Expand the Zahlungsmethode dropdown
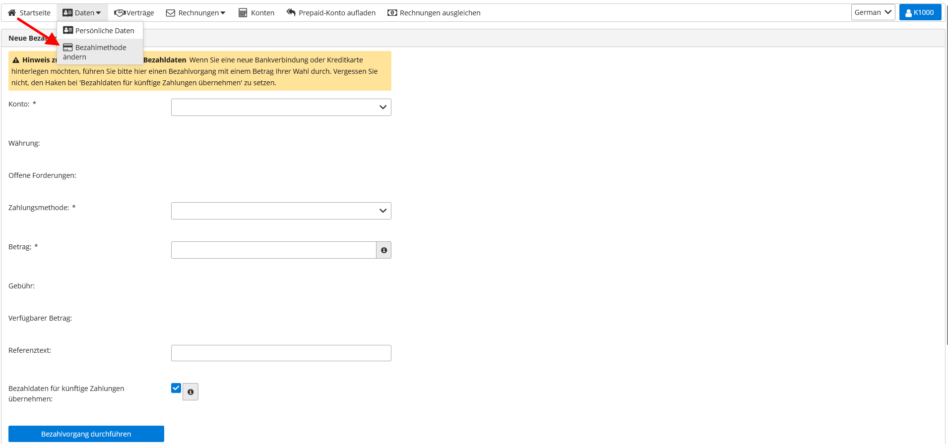The width and height of the screenshot is (948, 444). (281, 211)
